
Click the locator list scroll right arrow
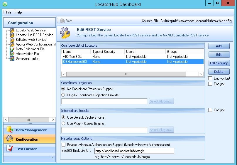click(x=201, y=74)
